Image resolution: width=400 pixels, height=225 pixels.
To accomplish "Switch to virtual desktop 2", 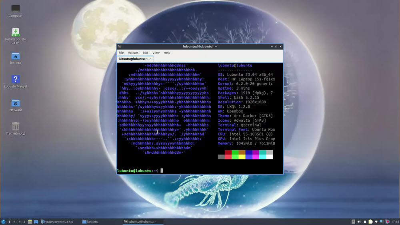I will (14, 222).
